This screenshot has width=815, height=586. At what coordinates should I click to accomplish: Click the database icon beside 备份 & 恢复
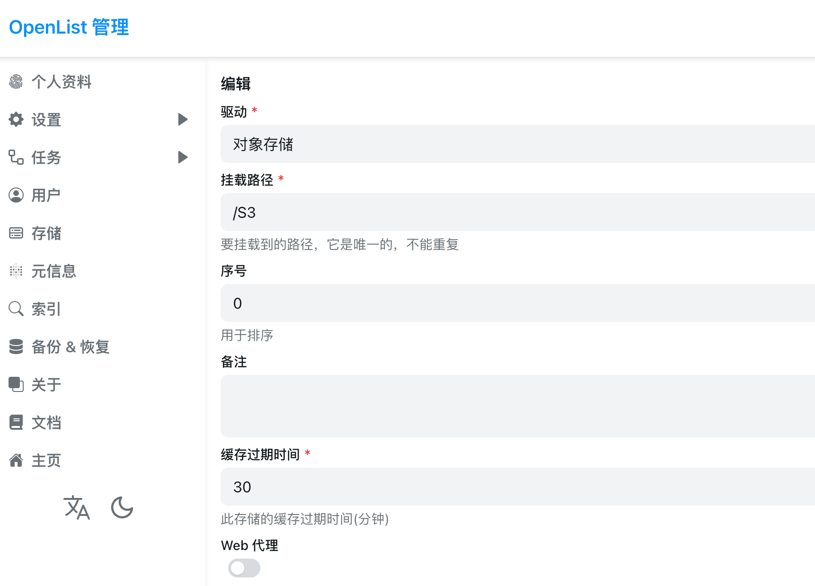(16, 347)
